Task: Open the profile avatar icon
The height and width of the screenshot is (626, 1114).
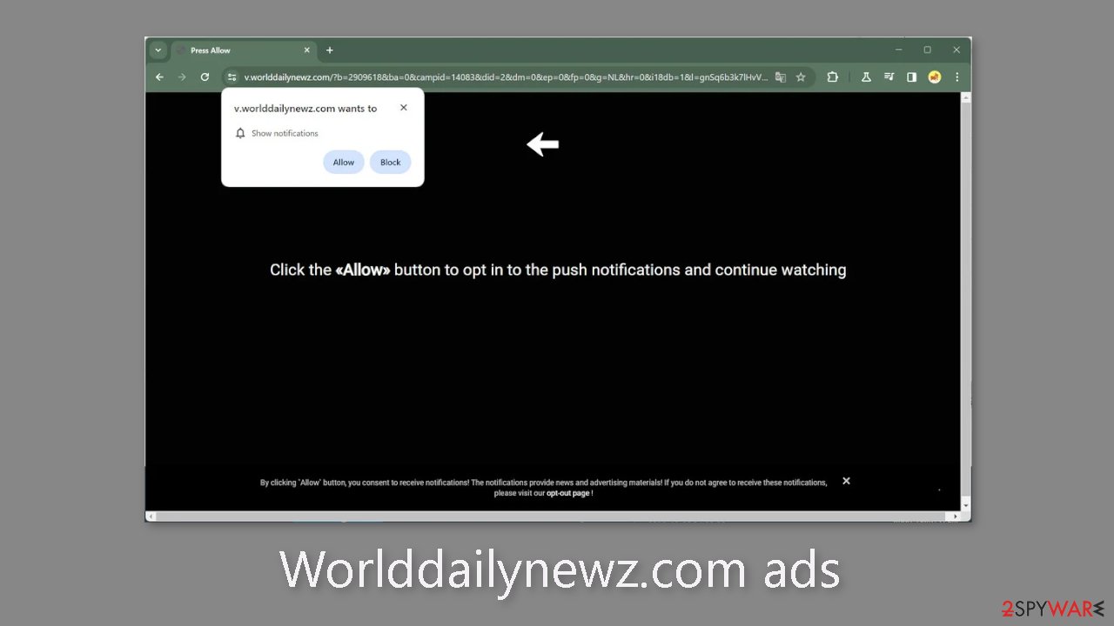Action: pos(935,77)
